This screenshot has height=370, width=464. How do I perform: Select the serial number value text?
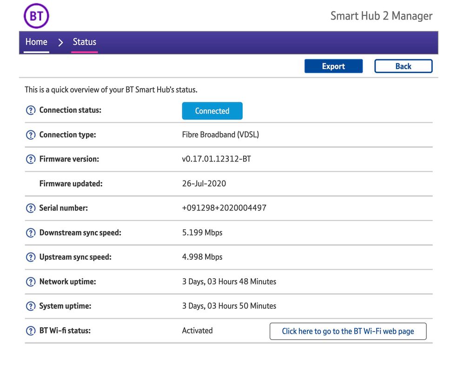pos(224,208)
